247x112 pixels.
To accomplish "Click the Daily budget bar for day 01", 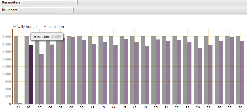I will [16, 70].
